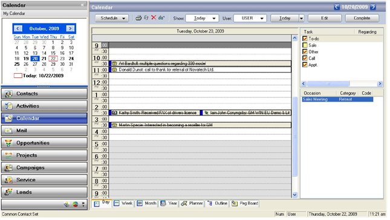Image resolution: width=390 pixels, height=220 pixels.
Task: Open dropdown arrow next to Today button
Action: [x=302, y=18]
